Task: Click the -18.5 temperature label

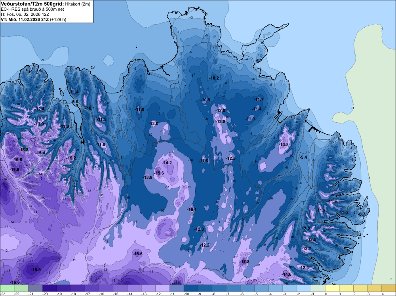Action: point(36,269)
